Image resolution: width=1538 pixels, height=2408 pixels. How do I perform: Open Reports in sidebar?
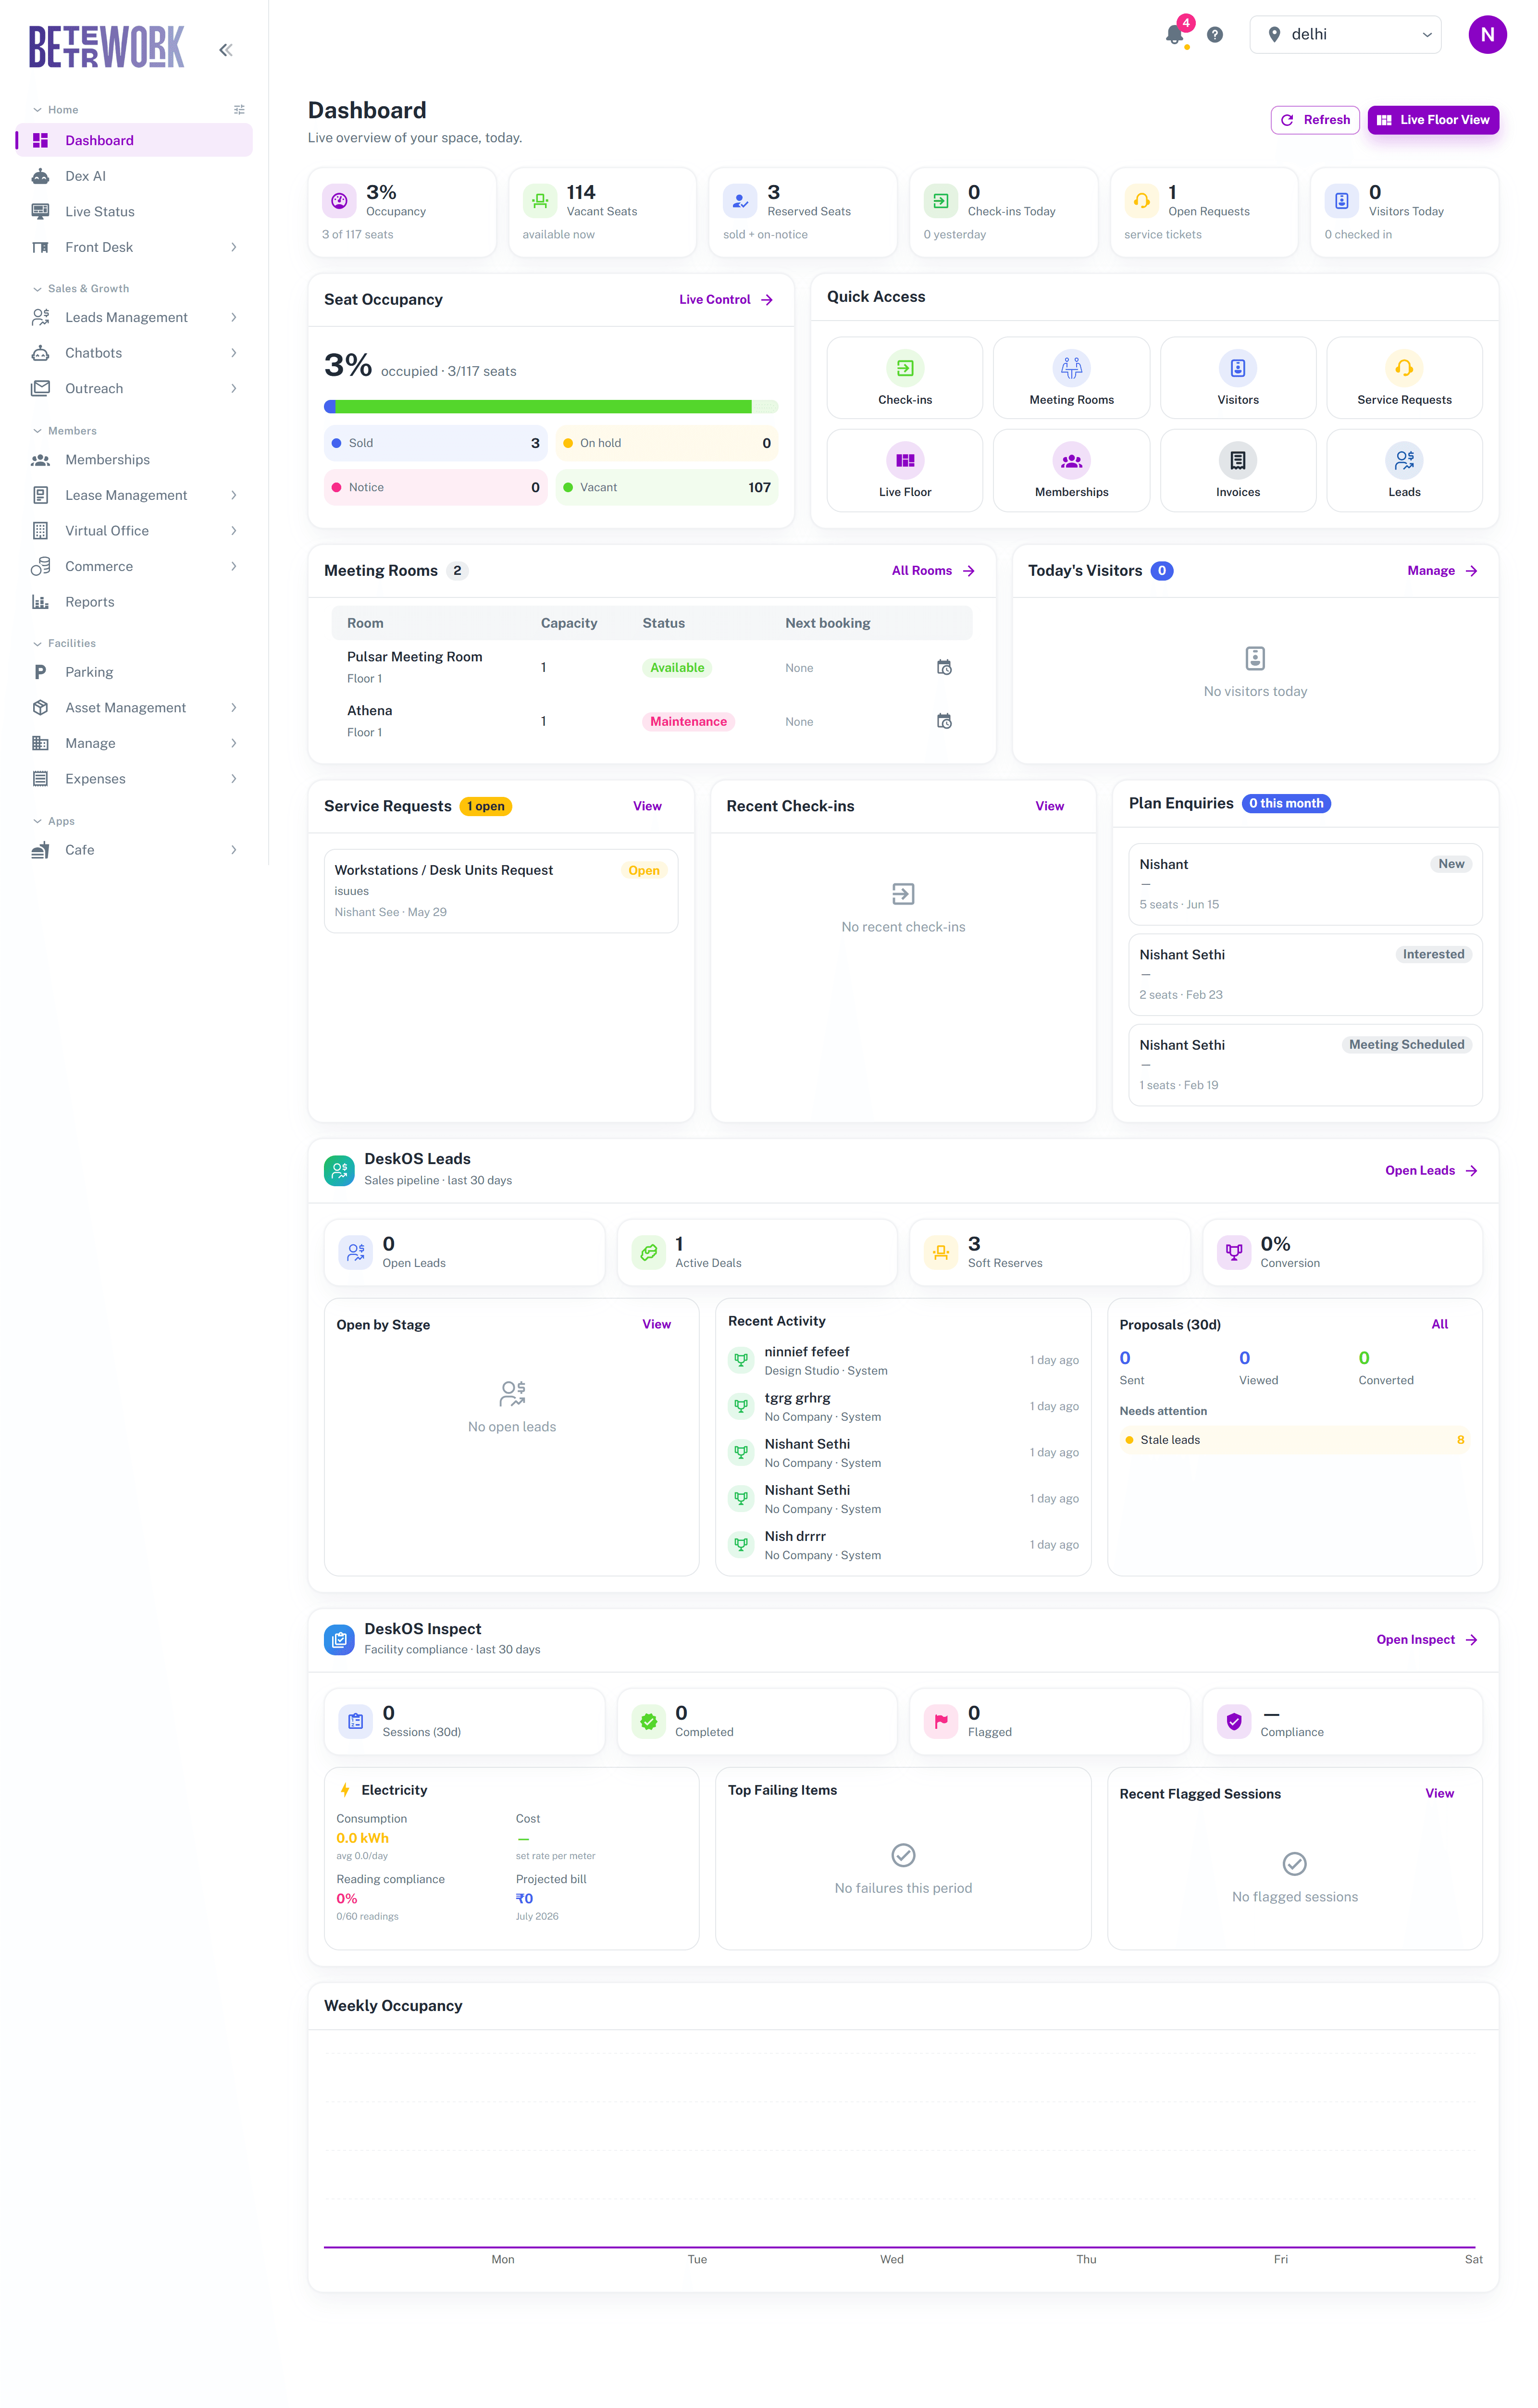[134, 602]
